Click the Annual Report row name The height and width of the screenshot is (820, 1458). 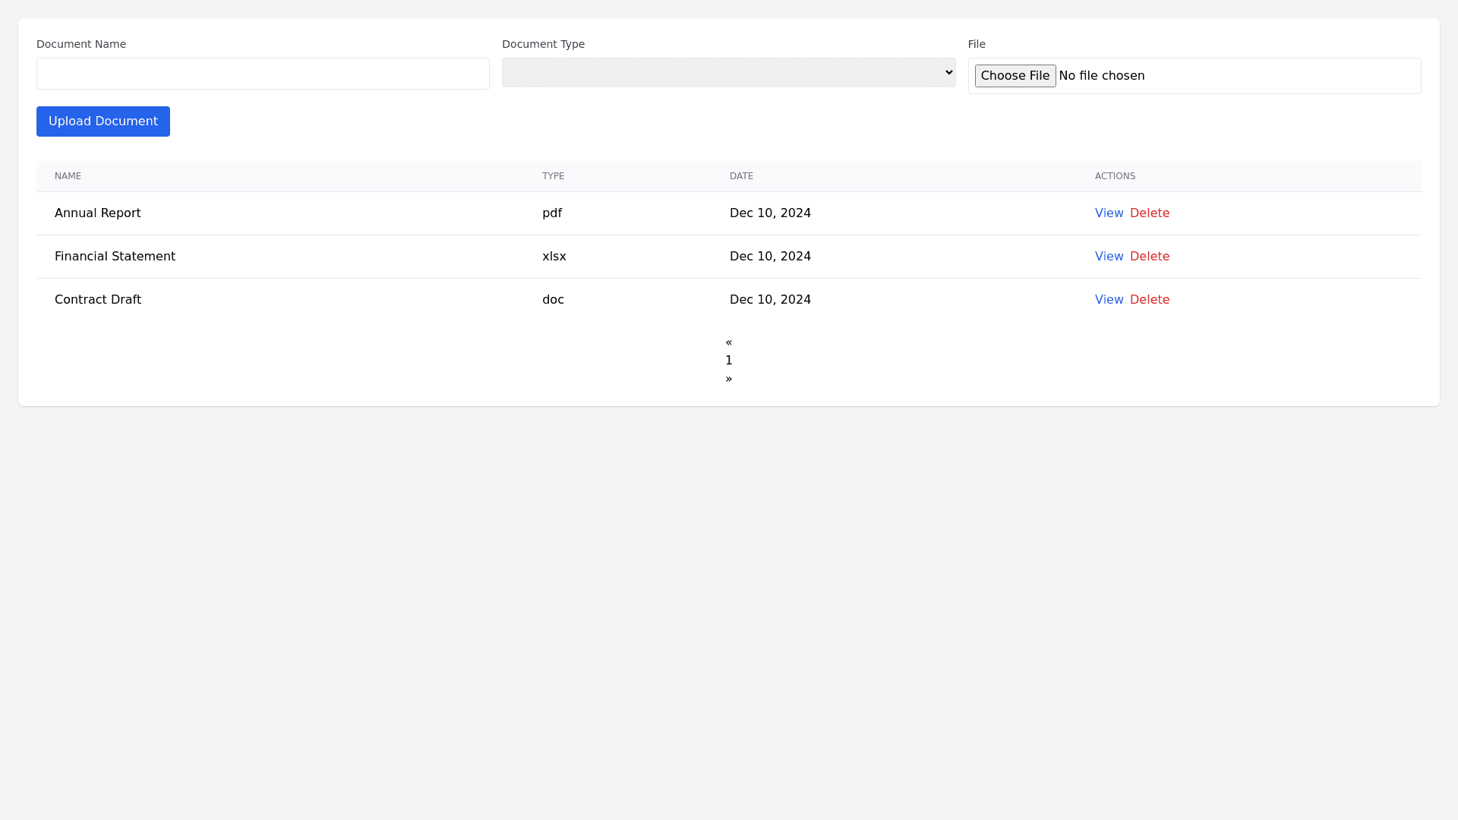(x=97, y=213)
